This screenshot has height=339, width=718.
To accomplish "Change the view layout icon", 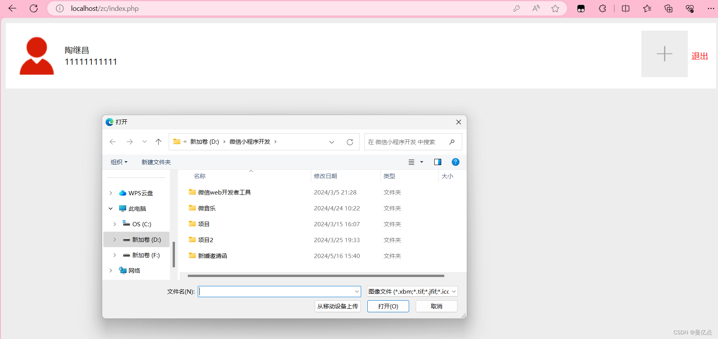I will click(x=411, y=162).
